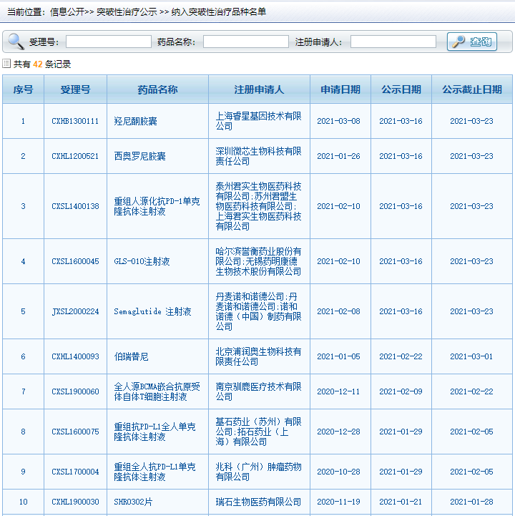Viewport: 515px width, 516px height.
Task: Click the 公示日期 column header
Action: (401, 89)
